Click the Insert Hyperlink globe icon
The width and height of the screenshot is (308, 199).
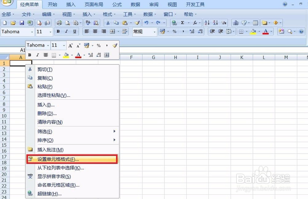coord(174,23)
